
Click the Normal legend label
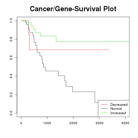[x=116, y=109]
